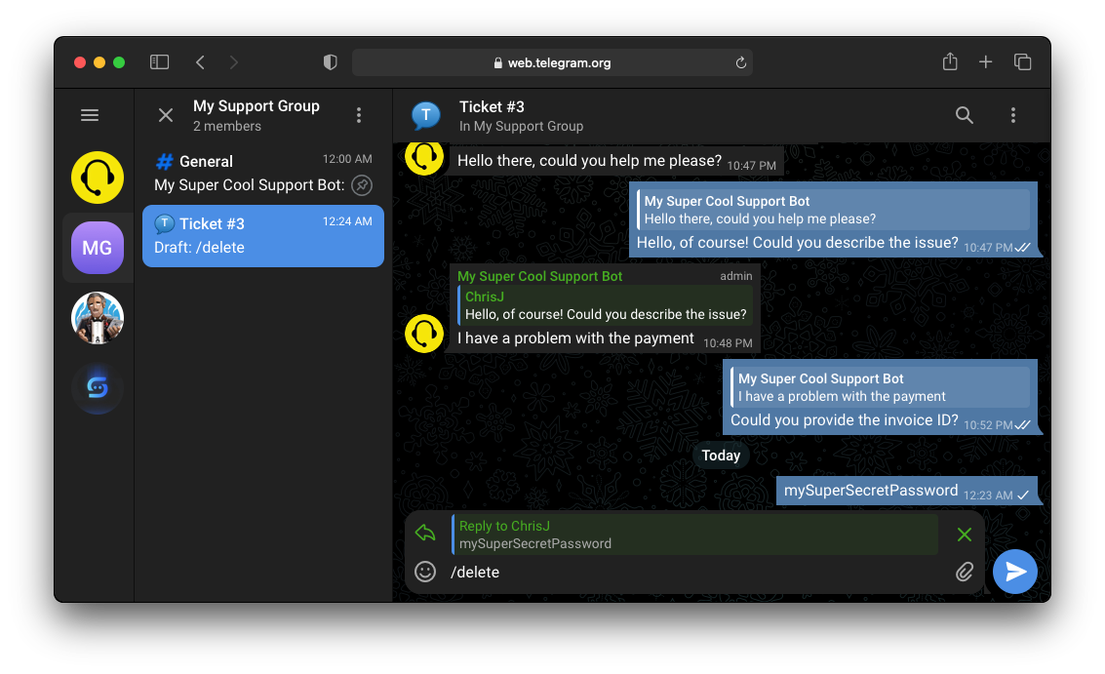Select the mySuperSecretPassword message bubble
The image size is (1105, 674).
pyautogui.click(x=906, y=491)
